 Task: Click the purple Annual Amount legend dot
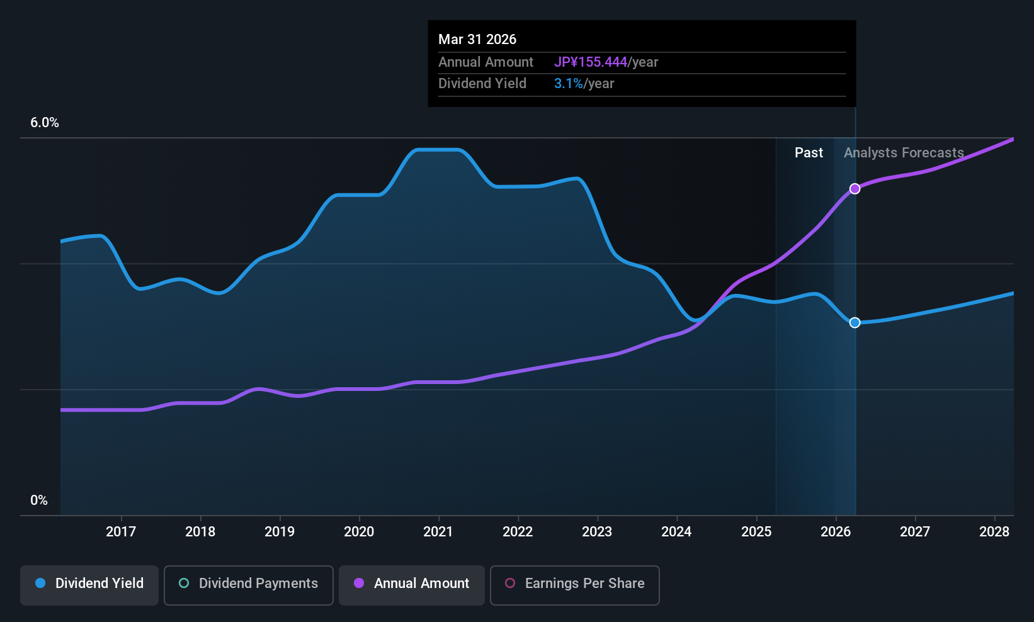click(x=359, y=583)
